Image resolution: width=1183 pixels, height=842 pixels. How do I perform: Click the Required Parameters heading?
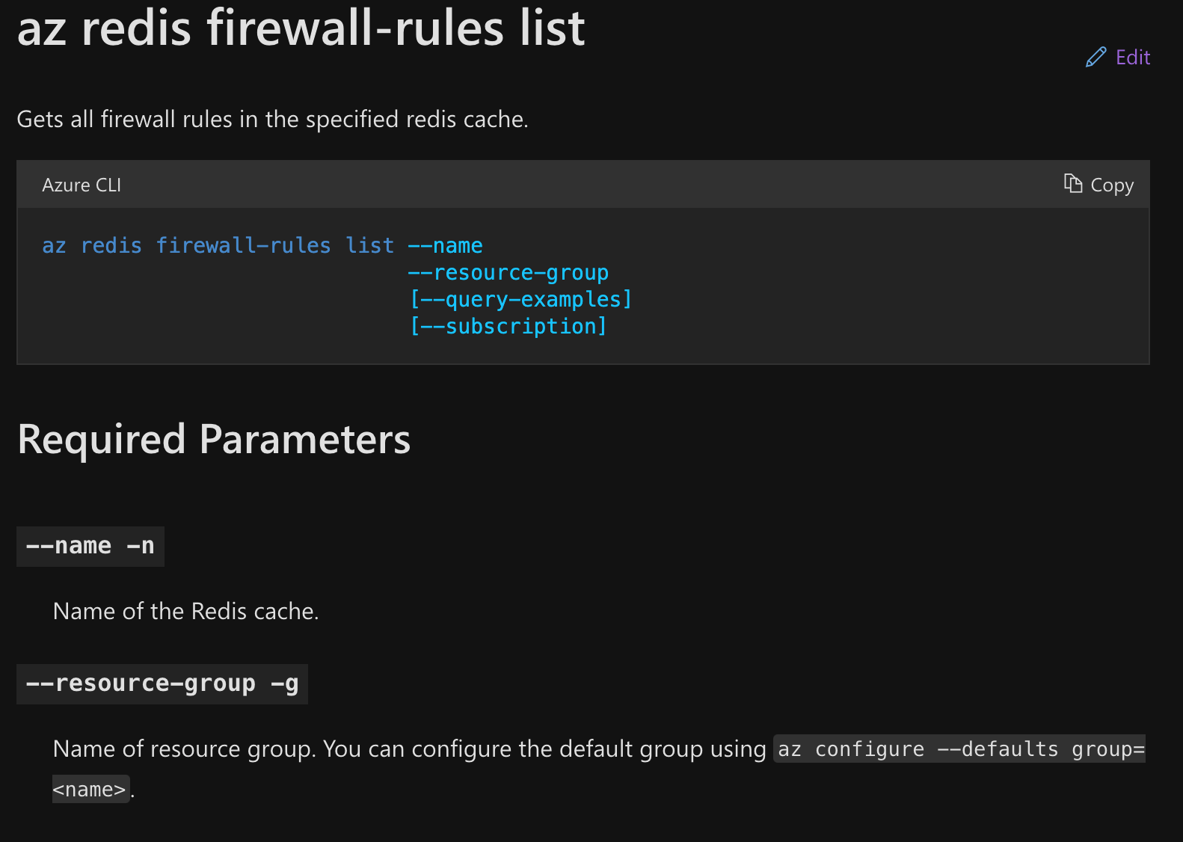click(x=214, y=439)
